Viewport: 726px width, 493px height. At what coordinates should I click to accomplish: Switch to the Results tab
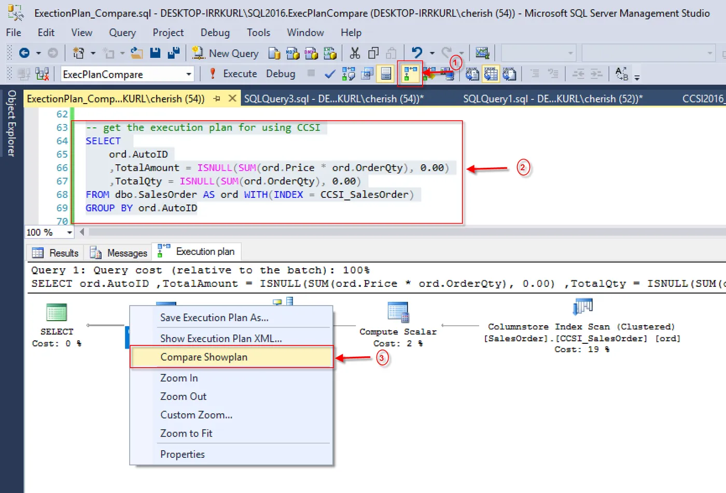point(55,253)
